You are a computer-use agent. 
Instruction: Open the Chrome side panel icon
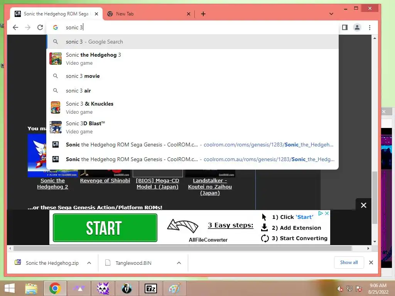click(x=345, y=27)
